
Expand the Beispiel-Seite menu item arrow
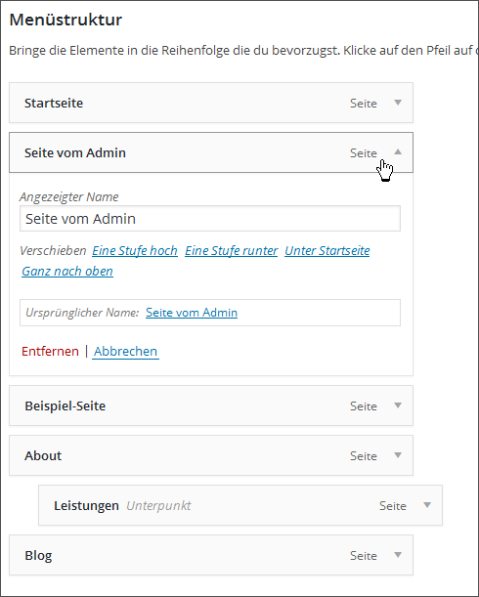[398, 405]
